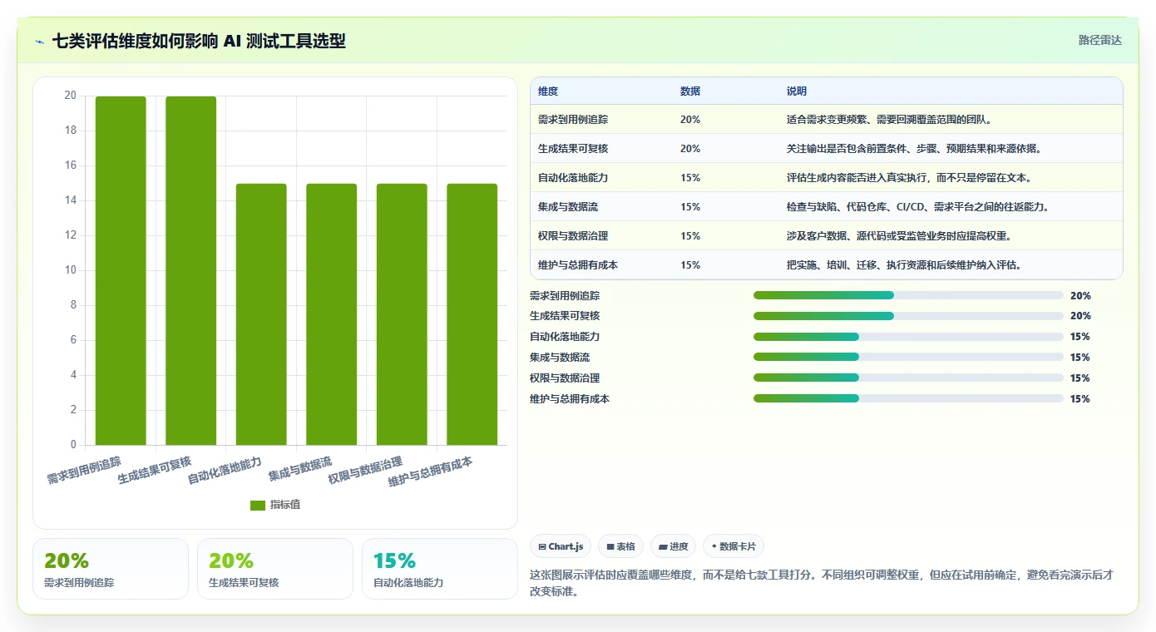Click the 指标值 legend label
The height and width of the screenshot is (632, 1156).
click(x=285, y=506)
